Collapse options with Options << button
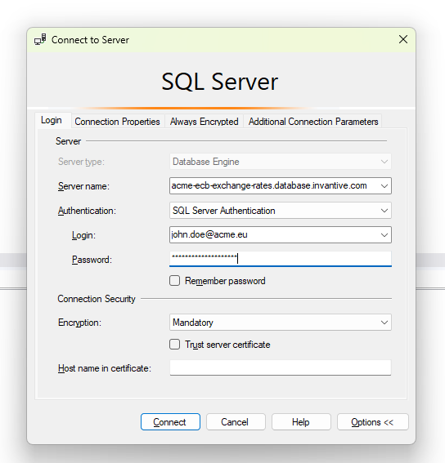Viewport: 445px width, 463px height. point(372,422)
